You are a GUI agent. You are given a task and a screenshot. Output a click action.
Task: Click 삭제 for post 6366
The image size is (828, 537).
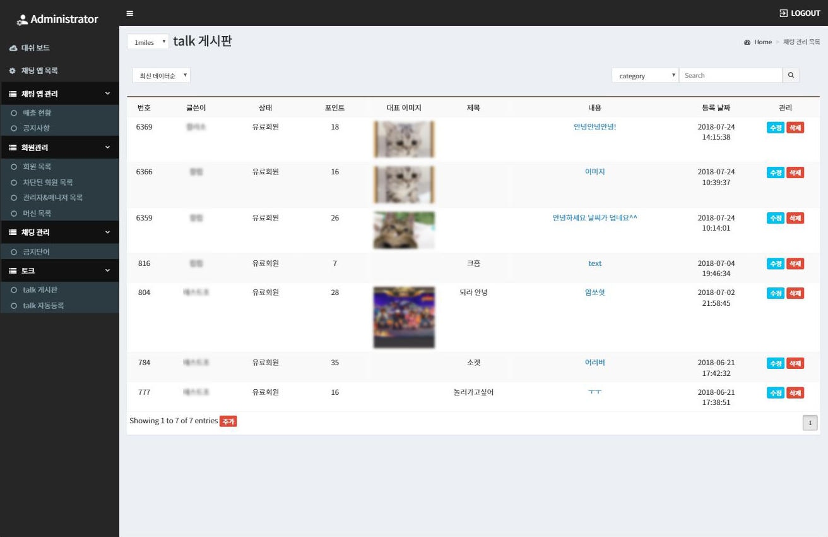tap(795, 172)
